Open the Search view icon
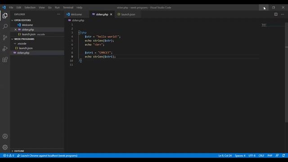288x162 pixels. [5, 27]
